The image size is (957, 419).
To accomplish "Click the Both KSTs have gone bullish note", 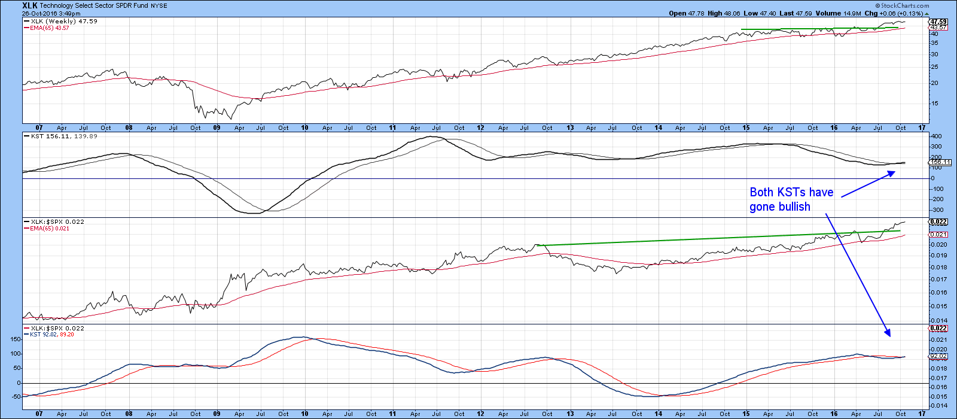I will tap(791, 199).
